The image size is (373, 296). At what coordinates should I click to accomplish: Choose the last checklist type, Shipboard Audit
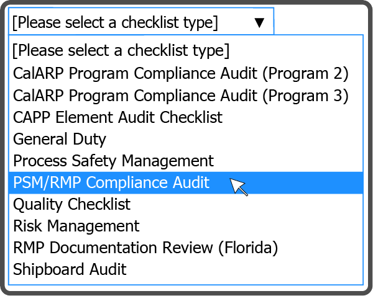tap(70, 269)
